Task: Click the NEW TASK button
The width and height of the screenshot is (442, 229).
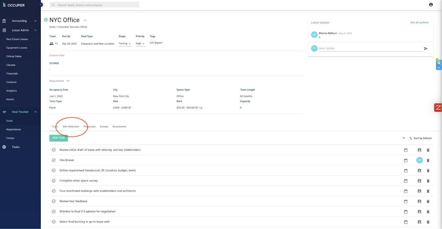Action: tap(59, 138)
